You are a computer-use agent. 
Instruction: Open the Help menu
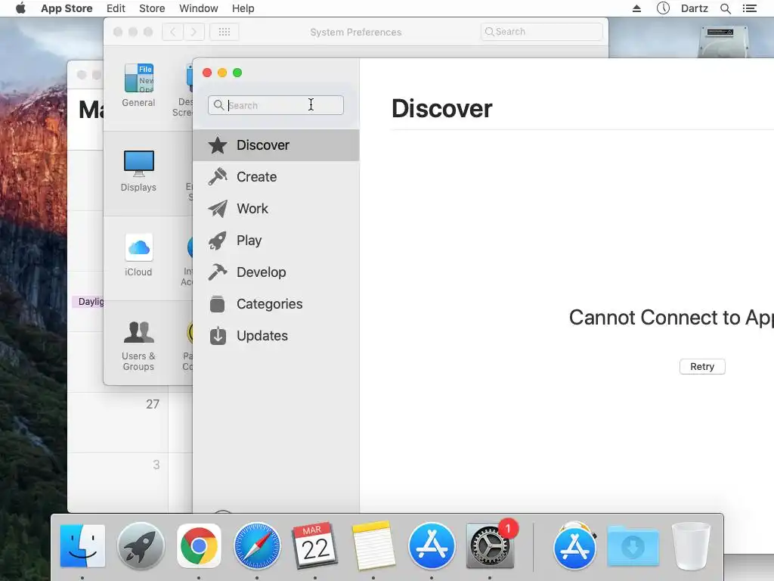click(243, 8)
